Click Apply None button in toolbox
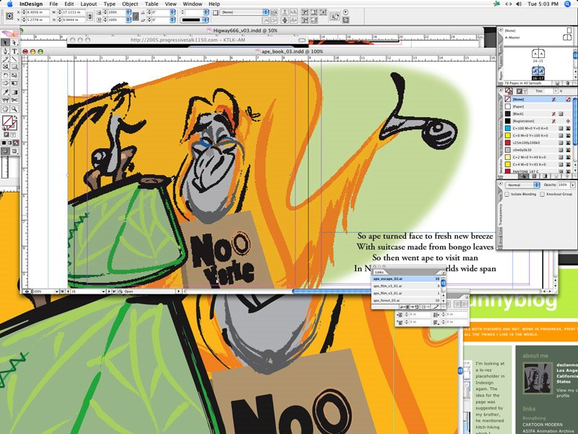Viewport: 578px width, 434px height. [x=16, y=142]
